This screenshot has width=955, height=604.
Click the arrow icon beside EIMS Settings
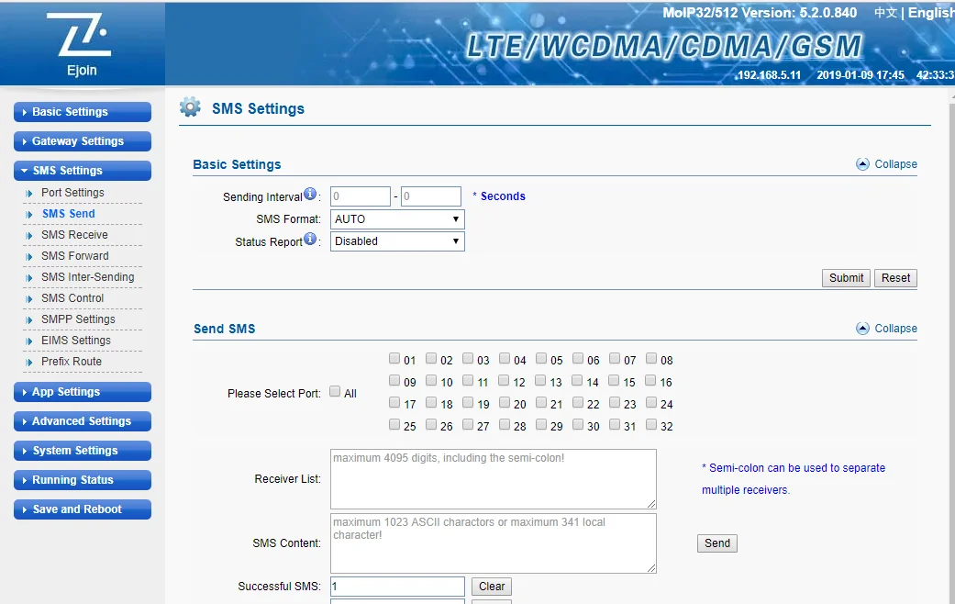(29, 341)
